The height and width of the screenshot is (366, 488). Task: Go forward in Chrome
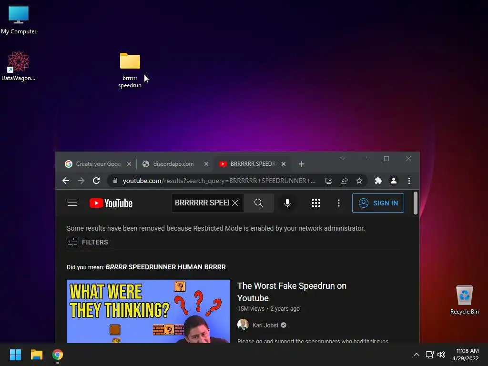tap(81, 181)
